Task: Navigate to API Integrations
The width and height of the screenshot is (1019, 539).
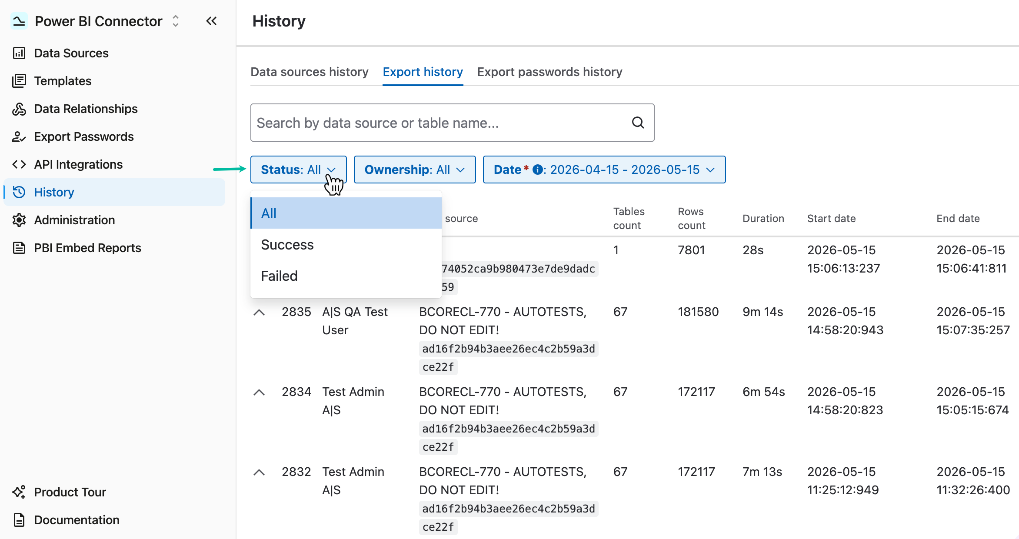Action: click(114, 164)
